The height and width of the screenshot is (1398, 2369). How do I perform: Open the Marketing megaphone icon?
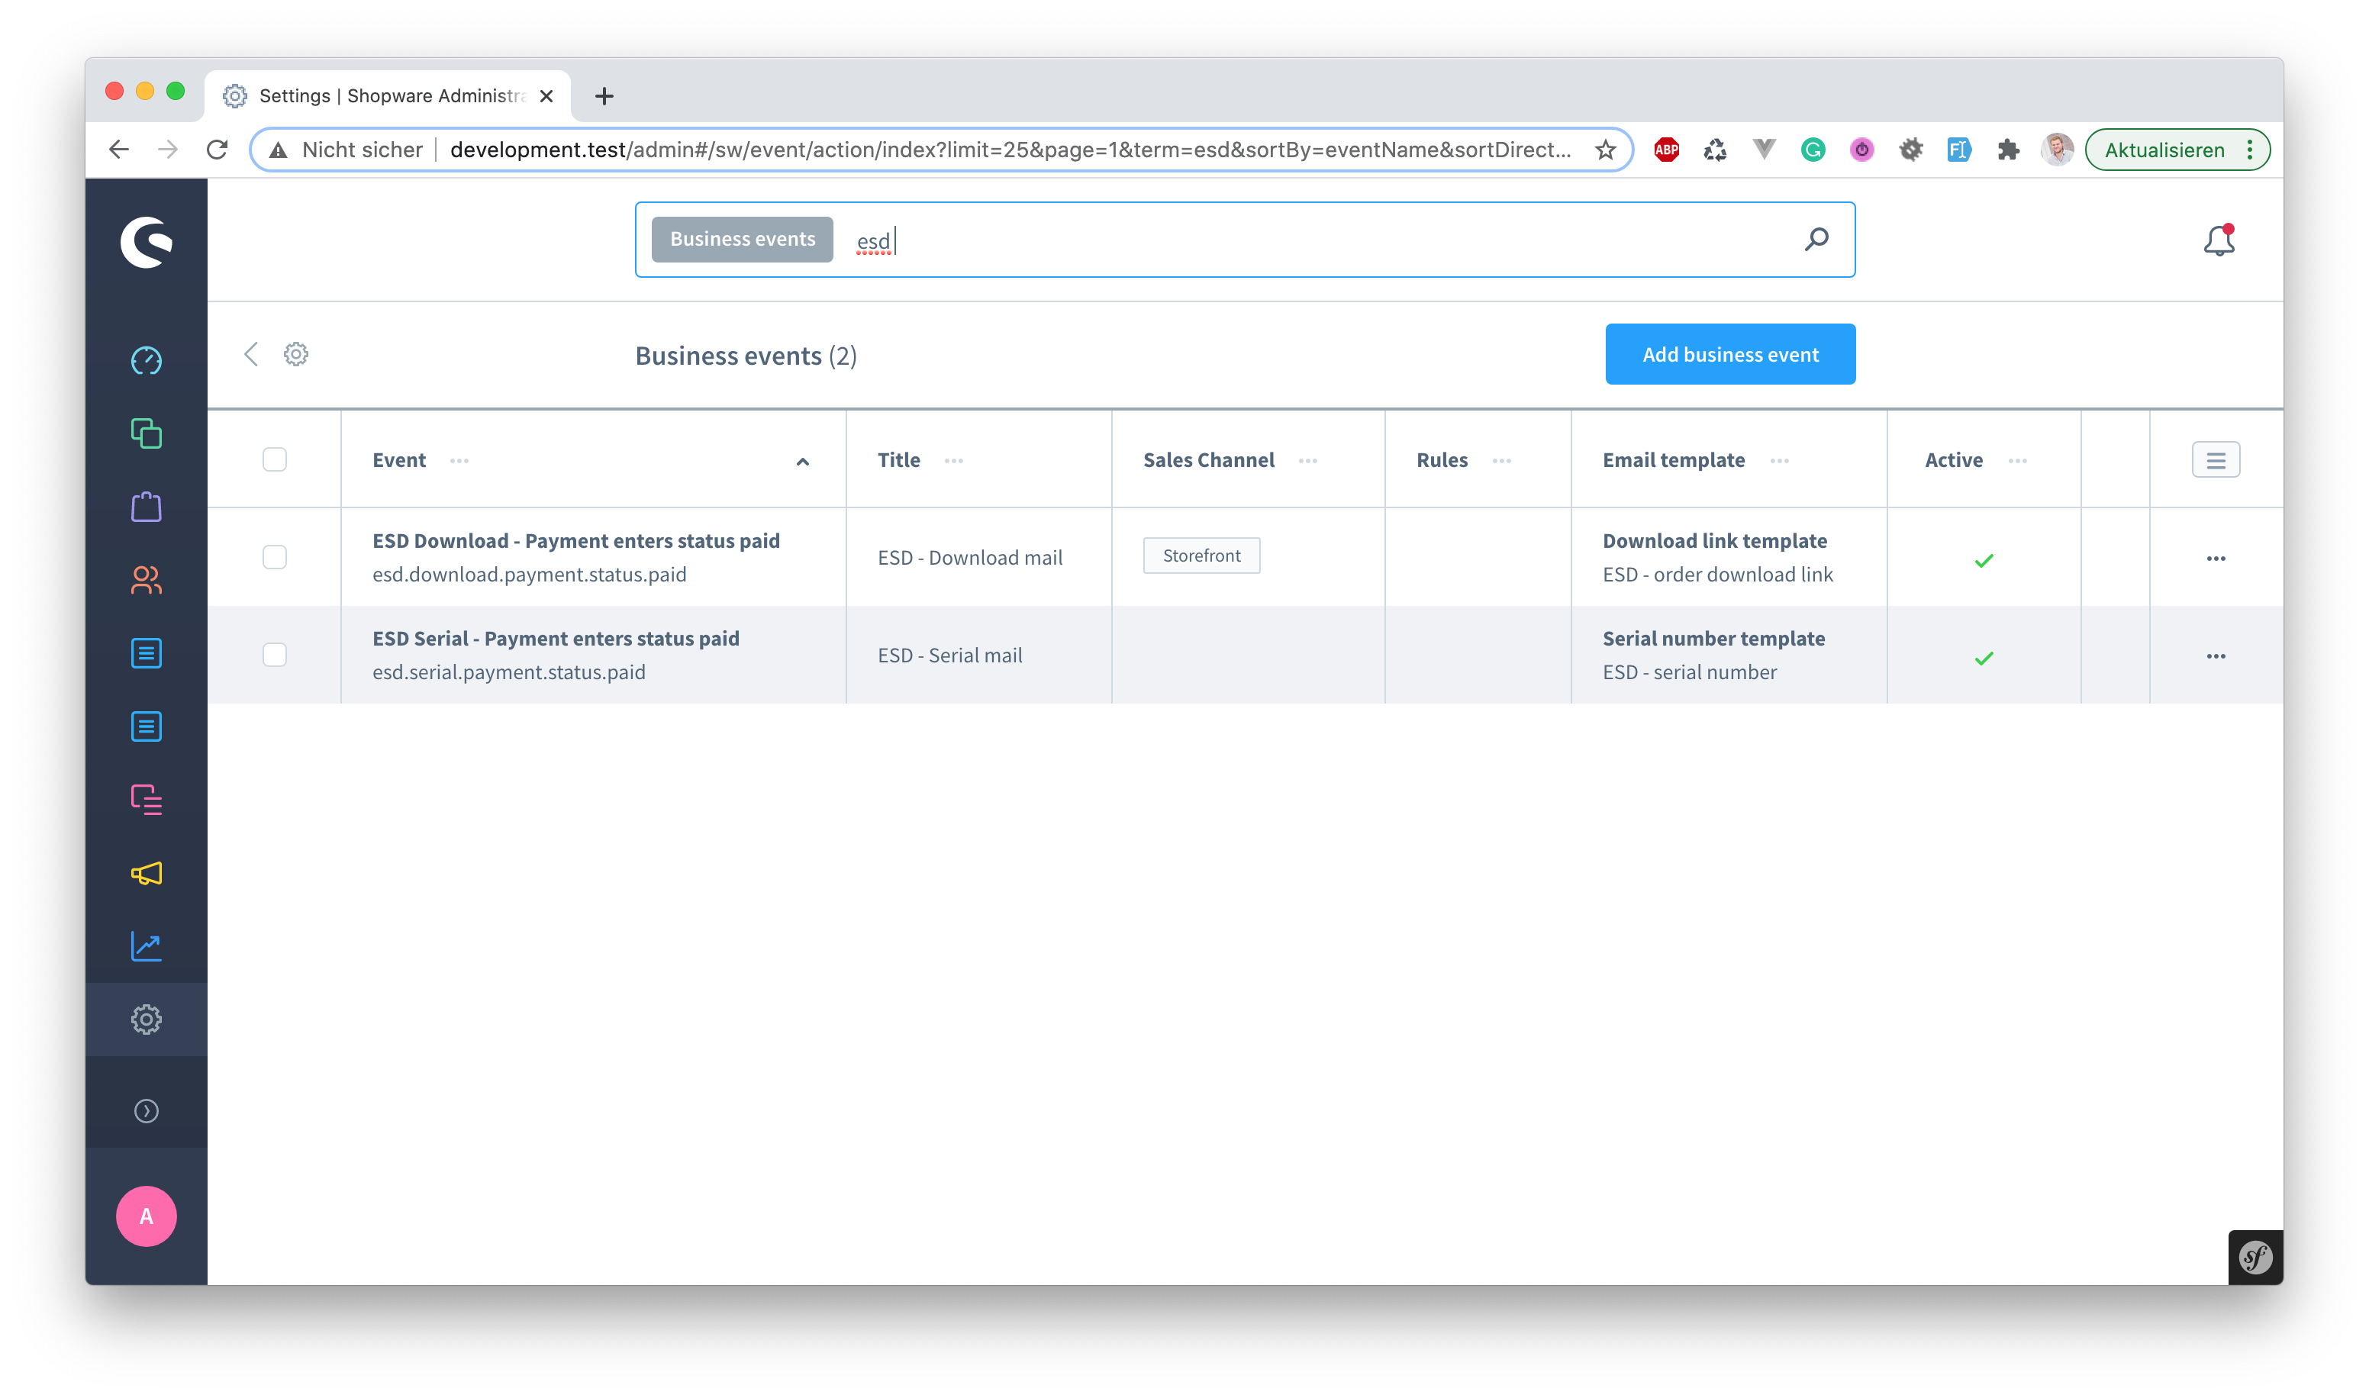coord(146,873)
